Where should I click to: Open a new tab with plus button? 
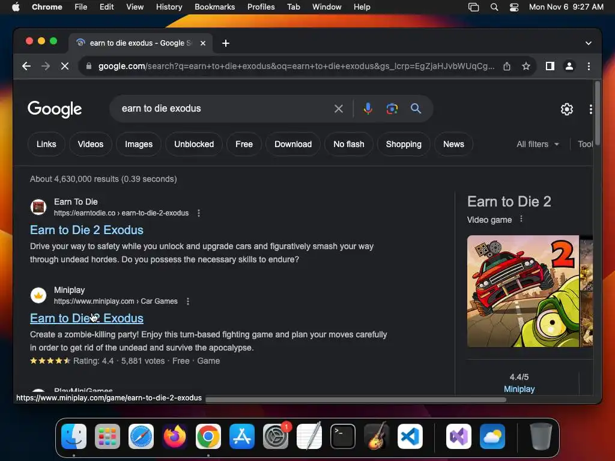[226, 43]
